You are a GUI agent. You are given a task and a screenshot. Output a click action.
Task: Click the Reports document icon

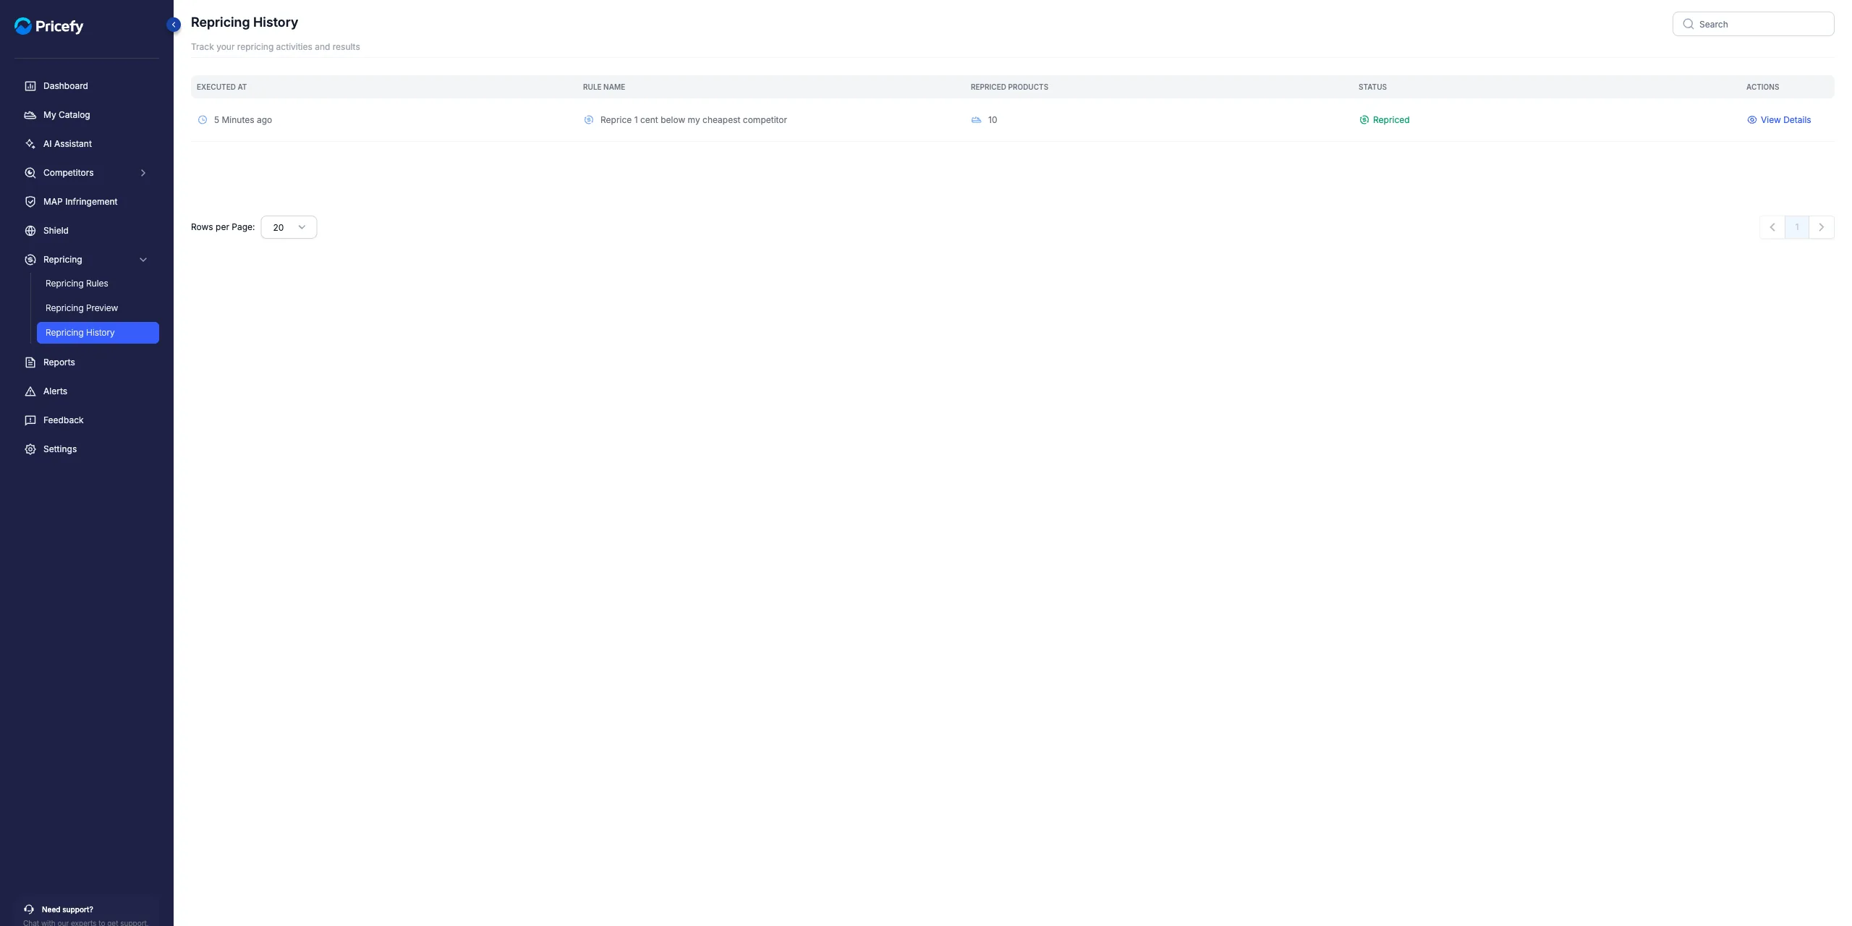click(x=30, y=362)
